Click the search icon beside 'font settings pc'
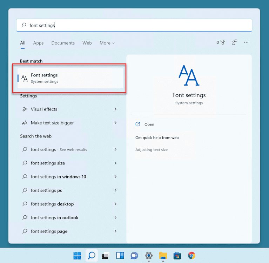This screenshot has height=263, width=269. point(25,190)
